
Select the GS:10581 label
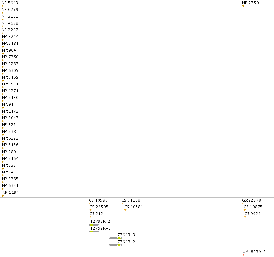tap(134, 207)
